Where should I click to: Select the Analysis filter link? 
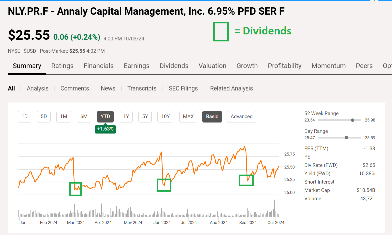pyautogui.click(x=38, y=88)
